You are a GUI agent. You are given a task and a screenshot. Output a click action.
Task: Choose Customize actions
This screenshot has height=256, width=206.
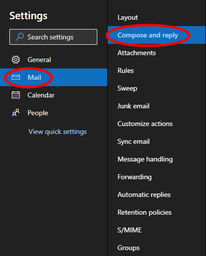coord(156,124)
